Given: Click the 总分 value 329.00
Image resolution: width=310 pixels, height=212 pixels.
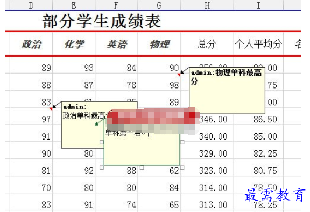Looking at the screenshot, I should click(213, 153).
